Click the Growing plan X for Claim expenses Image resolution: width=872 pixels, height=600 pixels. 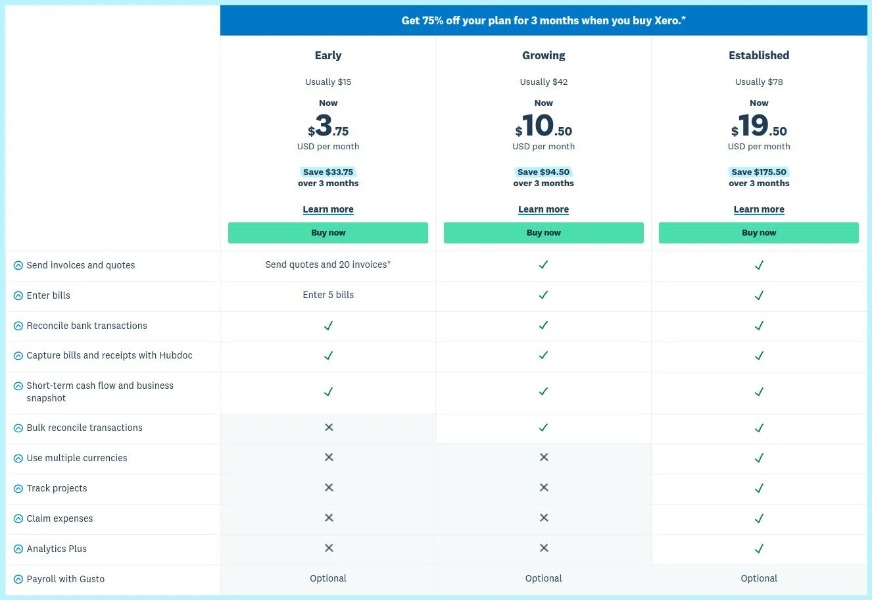point(544,518)
